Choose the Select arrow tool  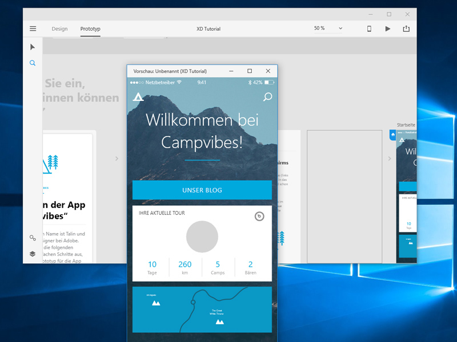(x=33, y=47)
